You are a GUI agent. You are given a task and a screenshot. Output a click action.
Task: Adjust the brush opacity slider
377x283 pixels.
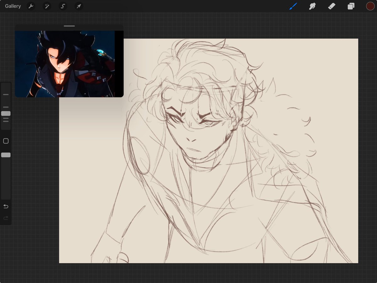[x=6, y=155]
